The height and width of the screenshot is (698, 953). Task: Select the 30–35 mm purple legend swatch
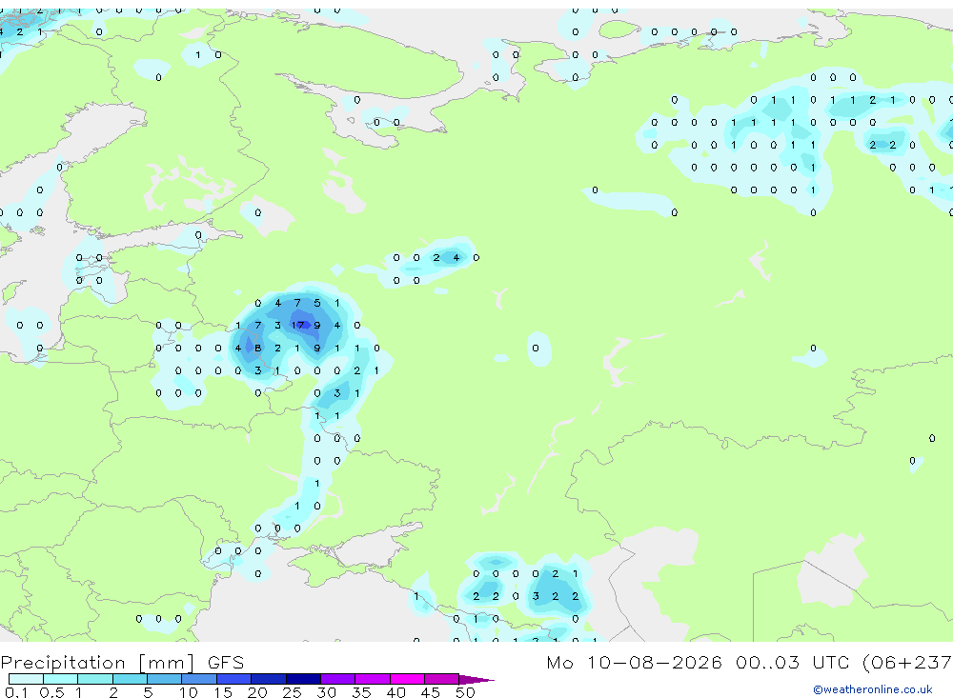(x=338, y=679)
